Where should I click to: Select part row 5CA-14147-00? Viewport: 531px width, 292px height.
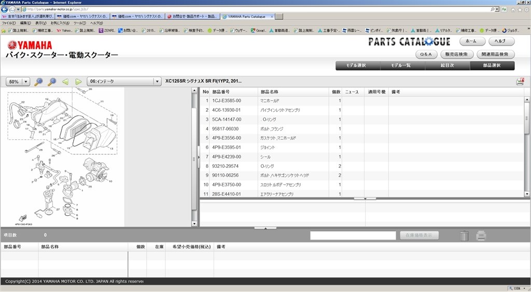[x=362, y=119]
